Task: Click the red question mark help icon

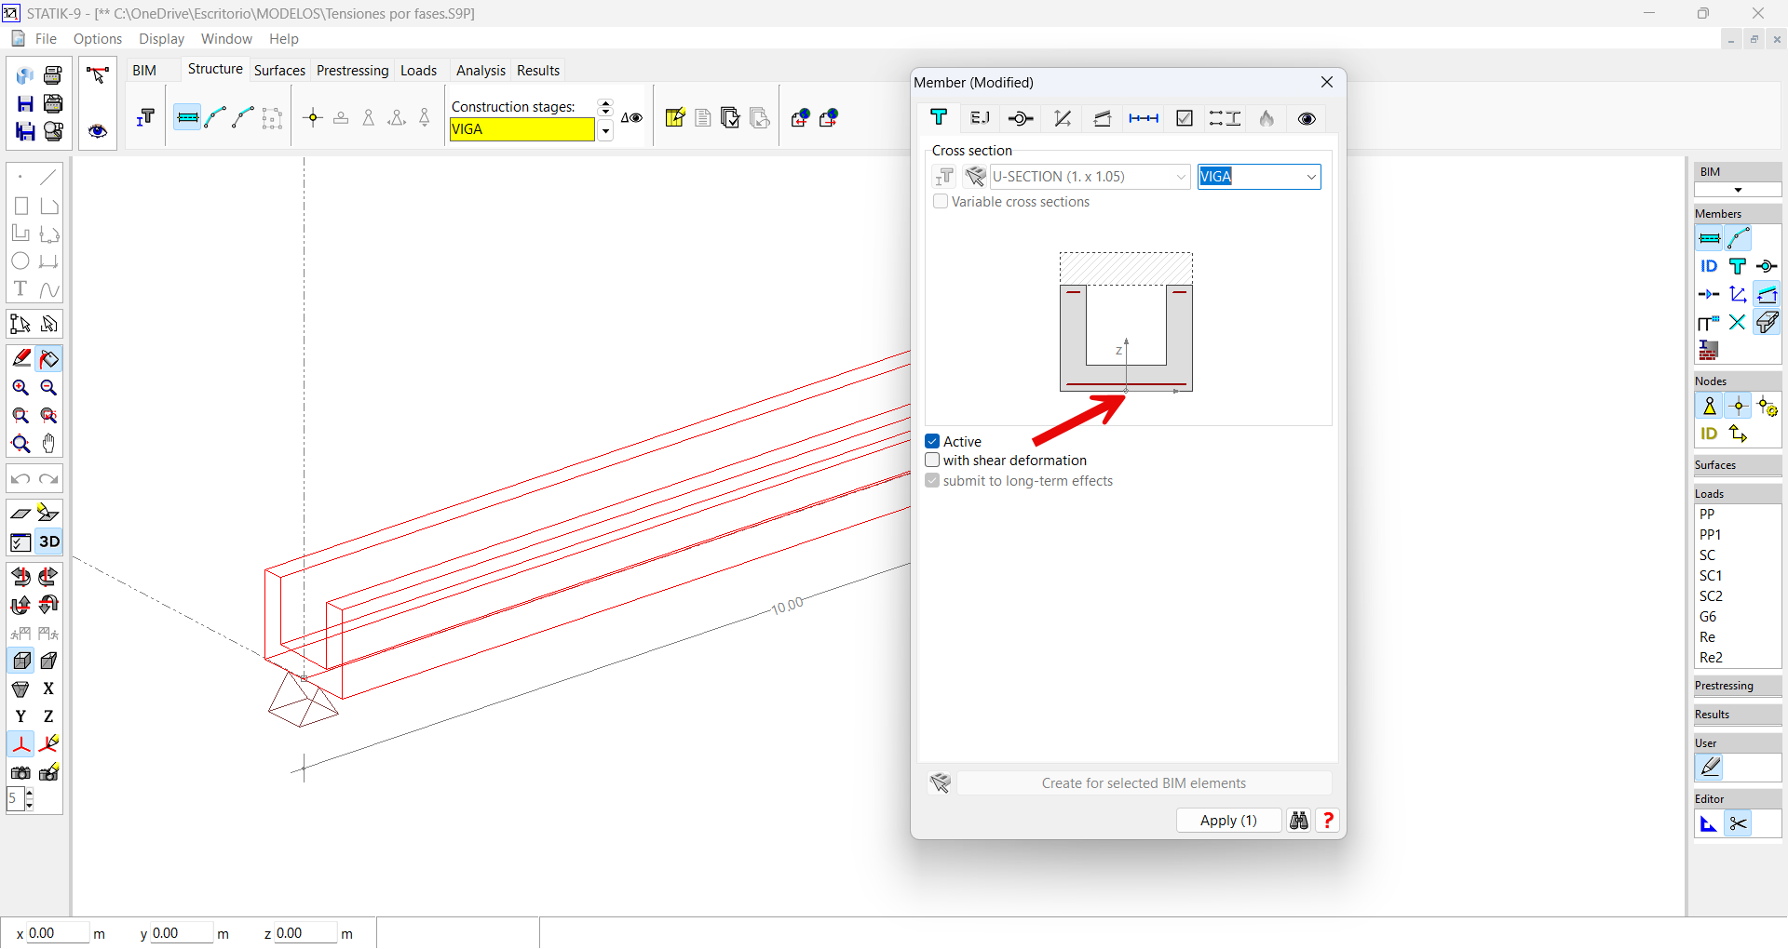Action: pyautogui.click(x=1328, y=821)
